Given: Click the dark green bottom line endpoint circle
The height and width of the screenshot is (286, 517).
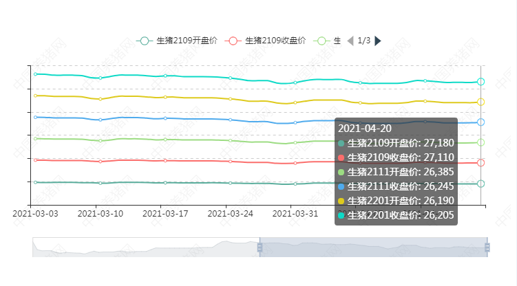Looking at the screenshot, I should pyautogui.click(x=481, y=184).
